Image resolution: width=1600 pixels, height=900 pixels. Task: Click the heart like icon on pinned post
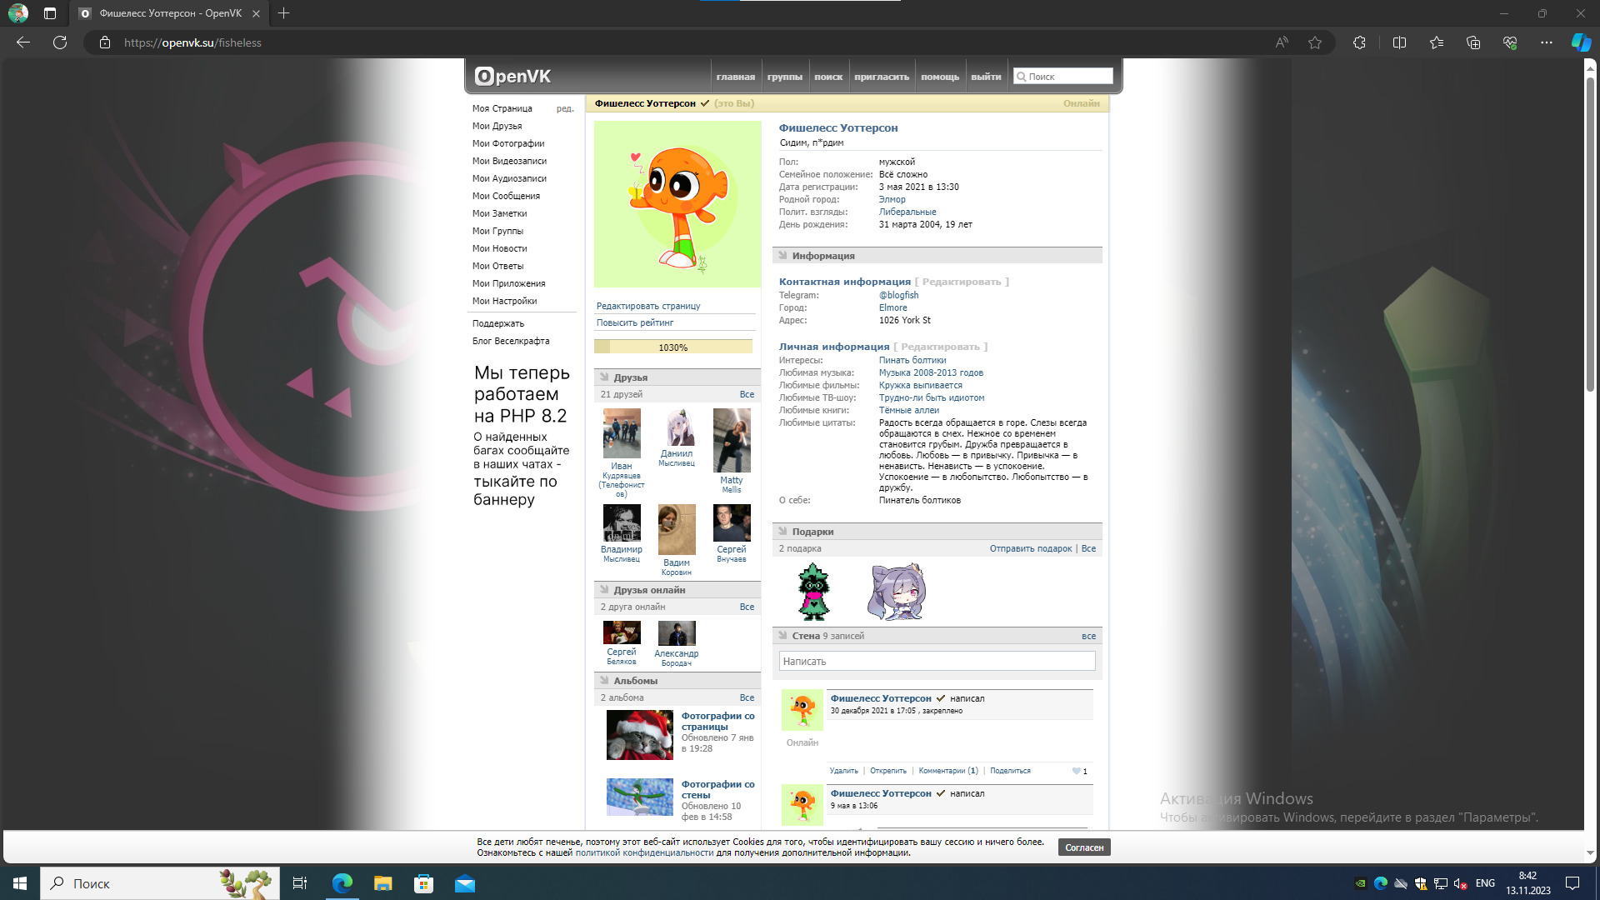[x=1076, y=771]
